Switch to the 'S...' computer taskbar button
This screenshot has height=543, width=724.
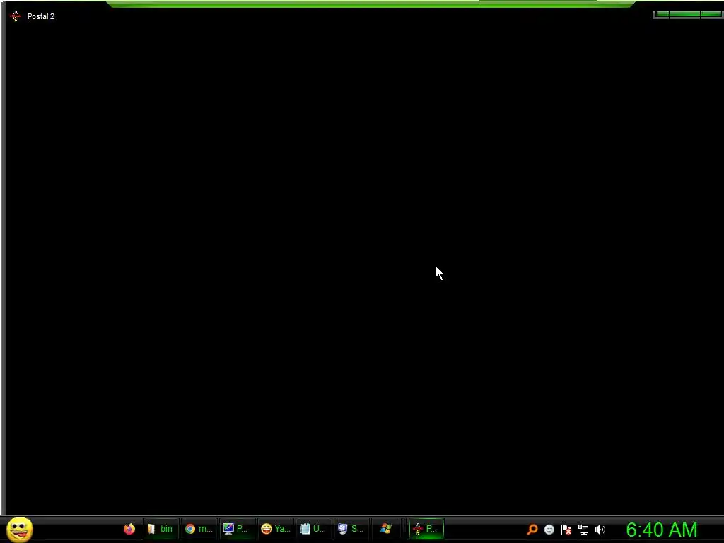click(351, 529)
